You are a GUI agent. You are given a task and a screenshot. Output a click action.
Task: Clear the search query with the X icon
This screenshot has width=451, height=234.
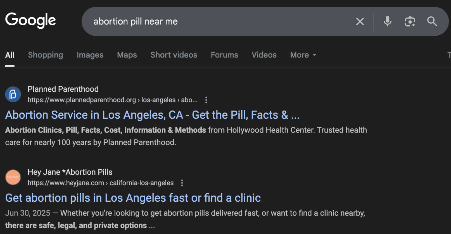point(360,21)
